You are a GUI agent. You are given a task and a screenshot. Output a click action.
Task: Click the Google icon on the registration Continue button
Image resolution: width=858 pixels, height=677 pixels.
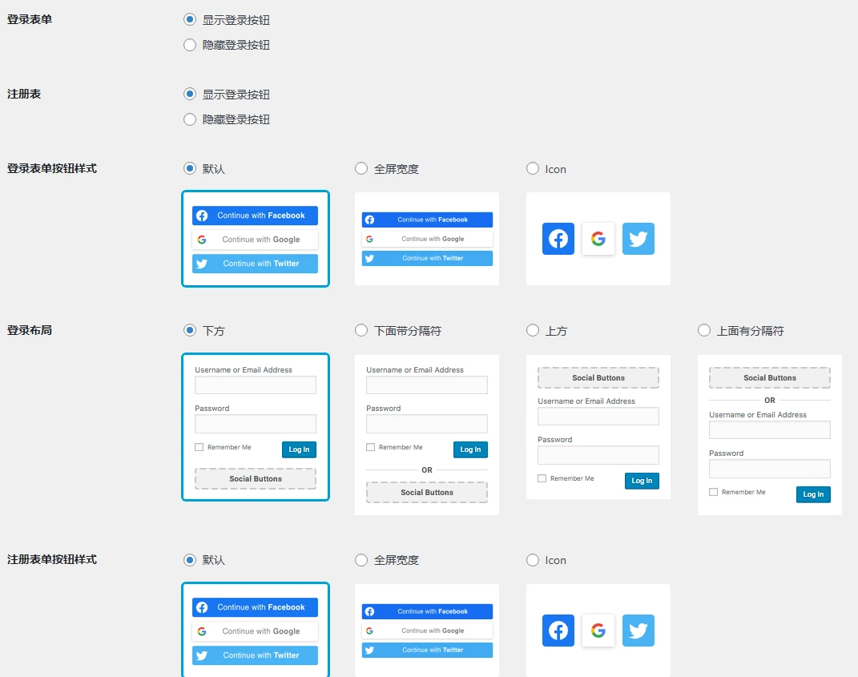tap(203, 631)
